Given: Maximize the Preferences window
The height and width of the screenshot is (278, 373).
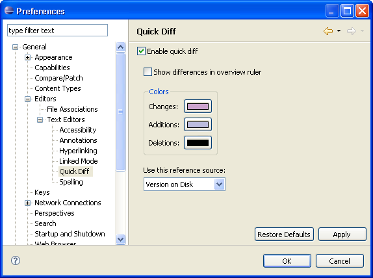Looking at the screenshot, I should click(347, 11).
